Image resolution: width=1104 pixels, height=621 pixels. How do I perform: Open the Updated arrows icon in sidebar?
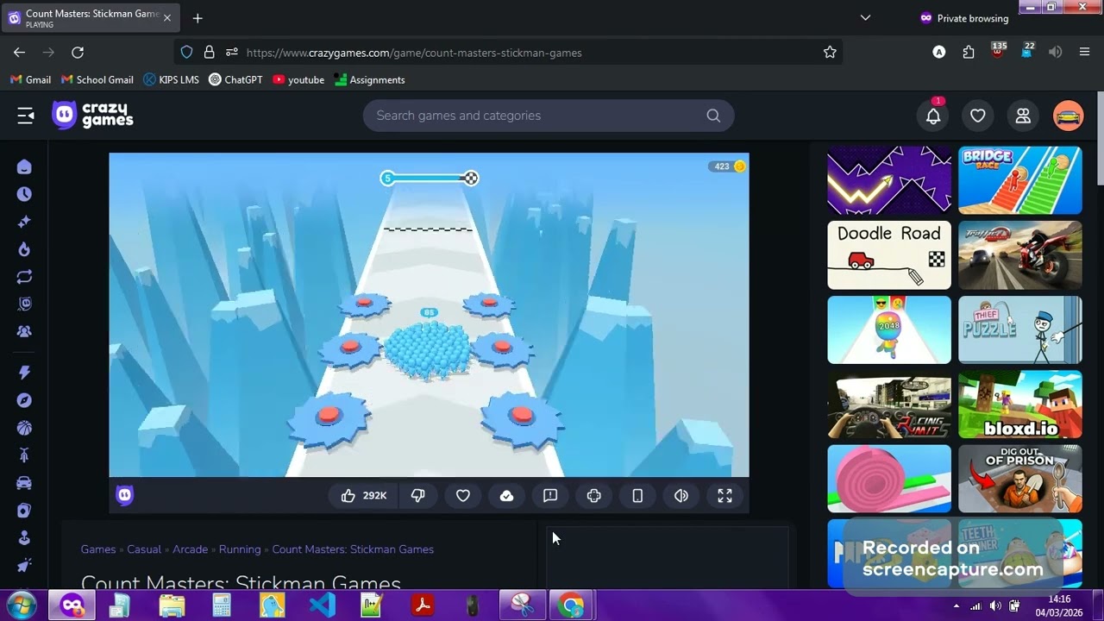[24, 276]
